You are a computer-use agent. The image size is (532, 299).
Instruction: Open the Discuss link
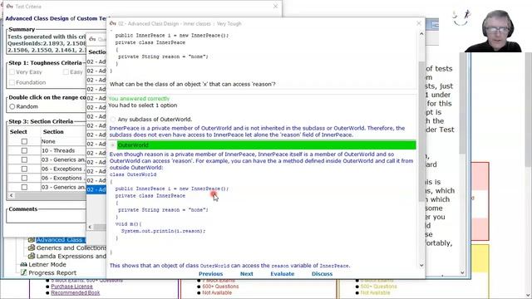[322, 274]
